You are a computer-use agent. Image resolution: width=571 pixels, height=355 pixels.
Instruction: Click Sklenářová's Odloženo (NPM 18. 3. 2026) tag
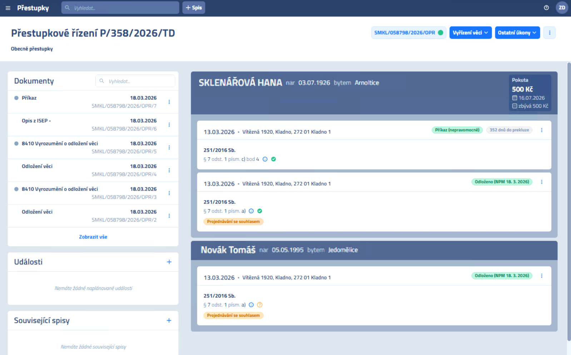tap(502, 182)
